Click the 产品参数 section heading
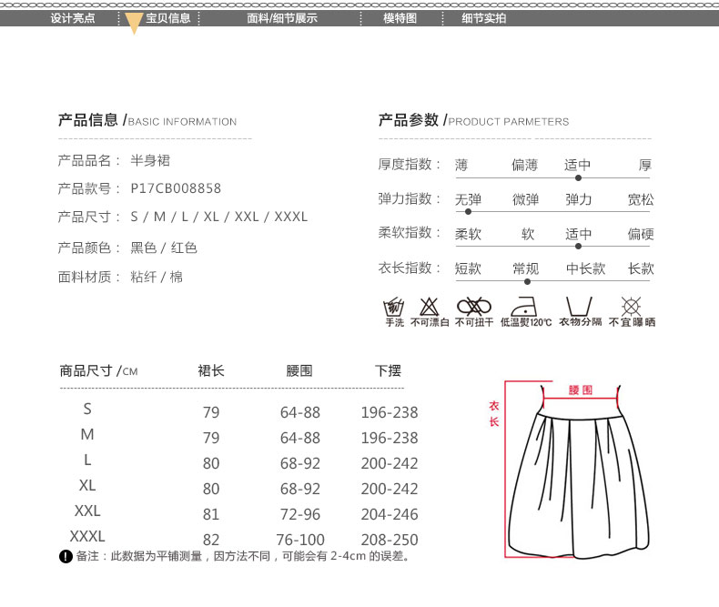The width and height of the screenshot is (719, 607). pos(473,120)
